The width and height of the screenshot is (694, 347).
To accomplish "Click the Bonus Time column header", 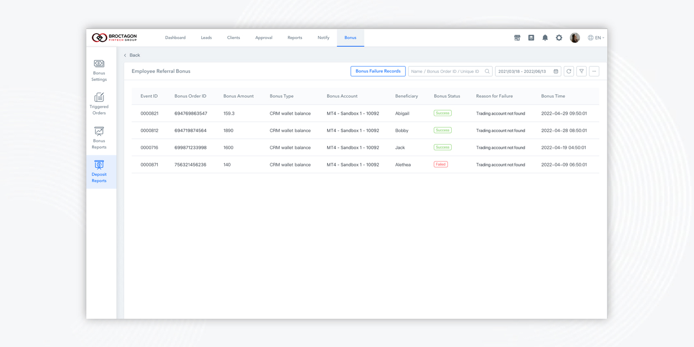I will point(553,96).
